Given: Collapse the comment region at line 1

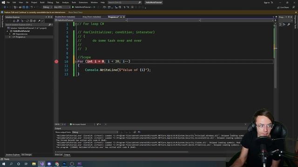Looking at the screenshot, I should tap(76, 24).
